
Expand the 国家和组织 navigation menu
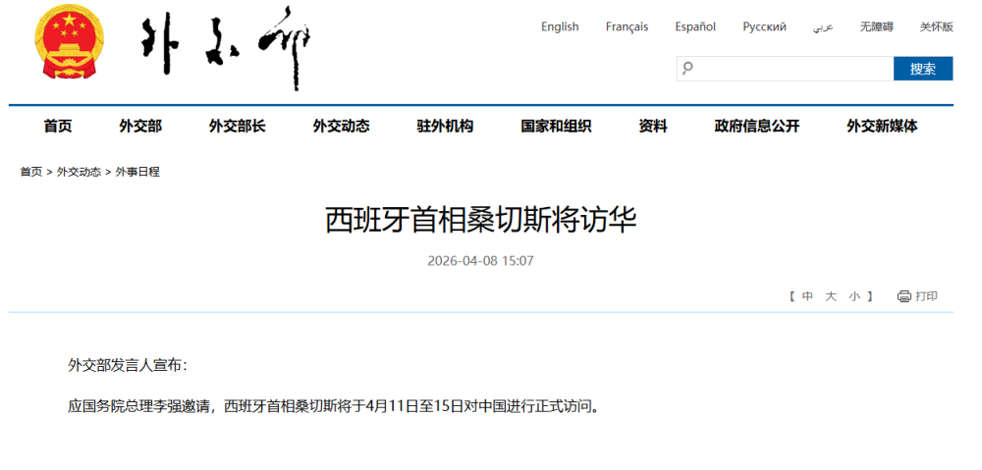(556, 126)
